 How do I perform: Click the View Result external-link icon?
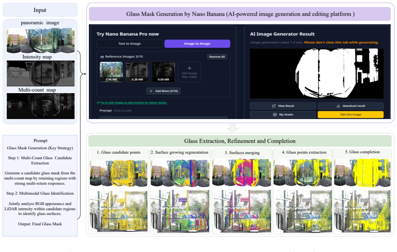[x=274, y=106]
